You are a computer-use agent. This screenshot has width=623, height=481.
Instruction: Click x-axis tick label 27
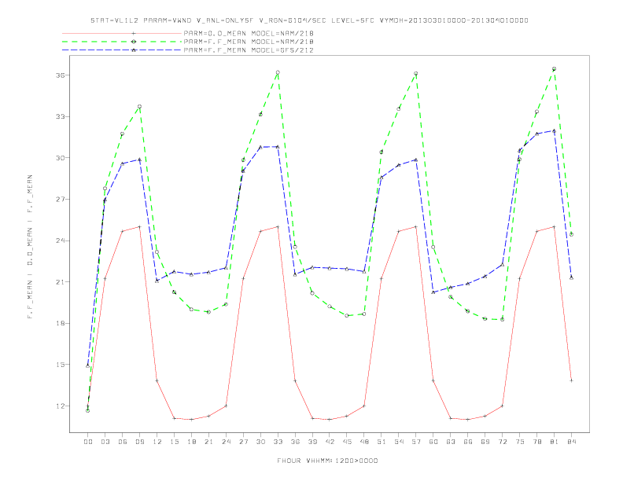(x=243, y=442)
